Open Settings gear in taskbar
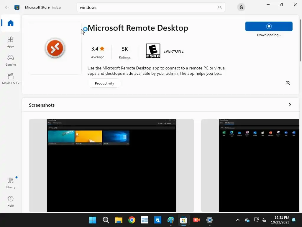Viewport: 302px width, 227px height. (x=210, y=220)
